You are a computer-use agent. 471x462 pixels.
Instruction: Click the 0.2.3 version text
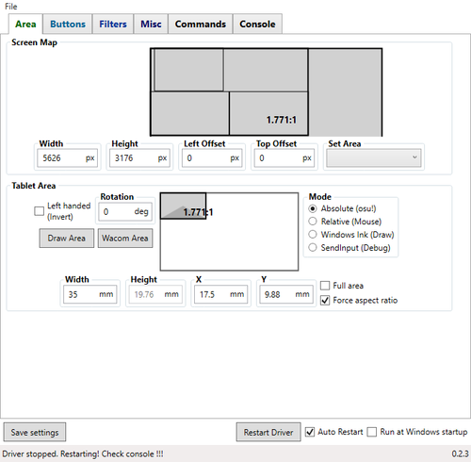click(460, 454)
